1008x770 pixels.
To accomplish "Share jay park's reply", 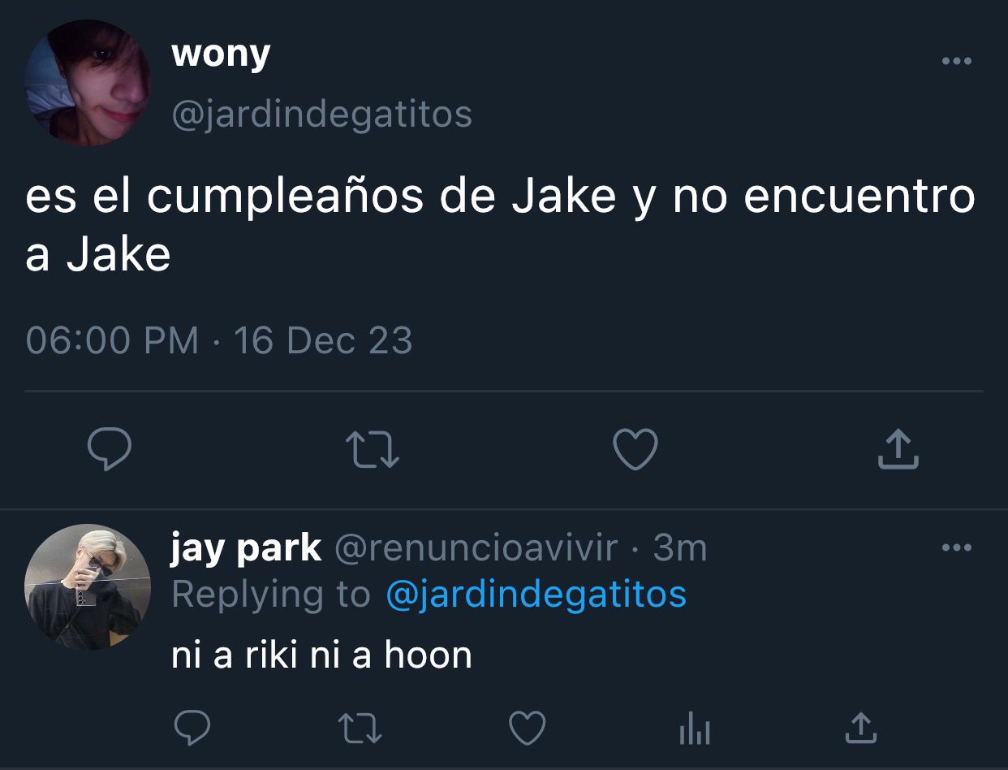I will point(860,728).
